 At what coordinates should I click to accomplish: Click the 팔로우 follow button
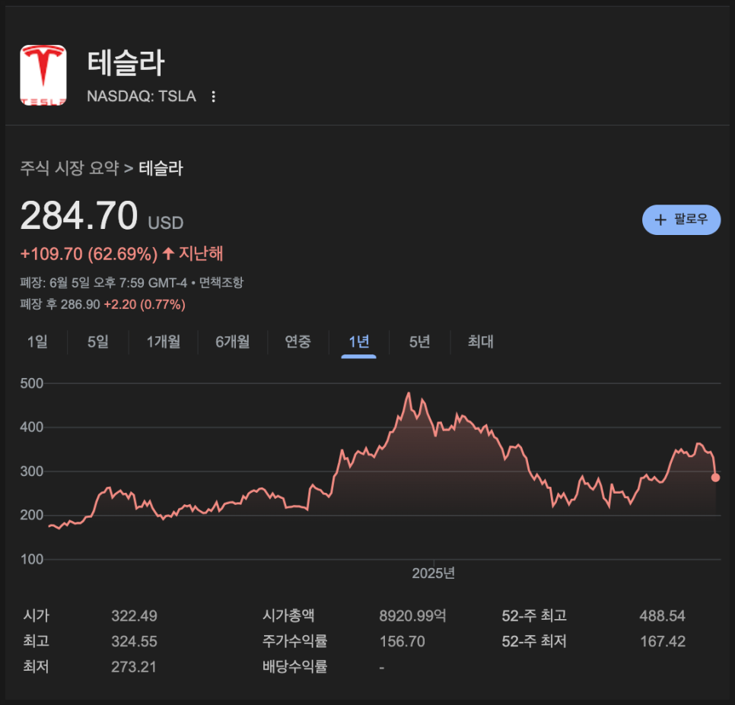(681, 220)
